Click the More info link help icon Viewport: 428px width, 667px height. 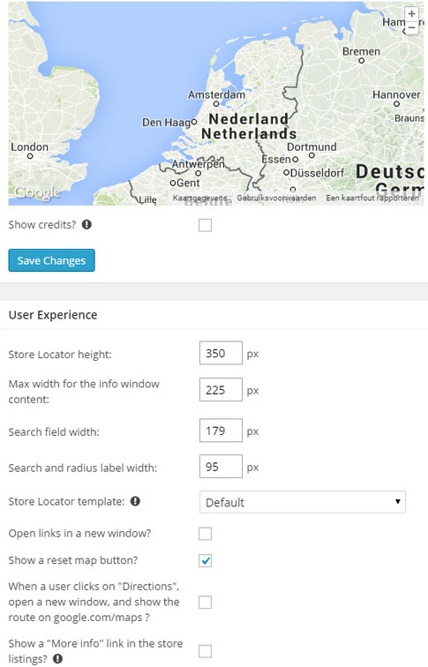[57, 659]
